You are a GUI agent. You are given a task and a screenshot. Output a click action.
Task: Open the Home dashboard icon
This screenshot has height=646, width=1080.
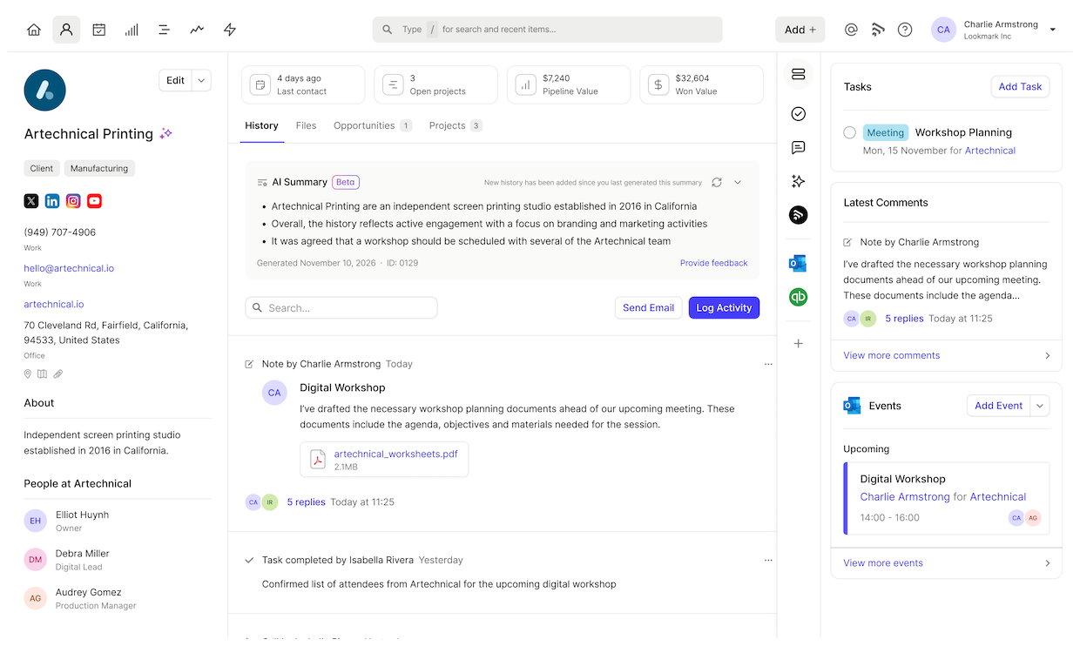pos(33,29)
